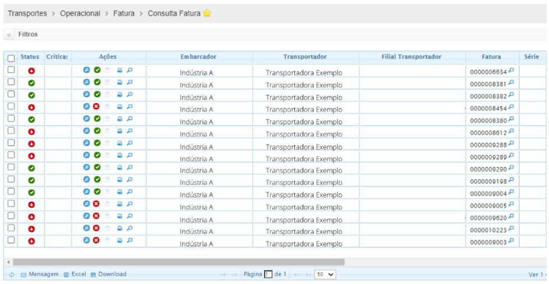Click red X action icon for fatura 0000010223
The height and width of the screenshot is (284, 549).
96,228
